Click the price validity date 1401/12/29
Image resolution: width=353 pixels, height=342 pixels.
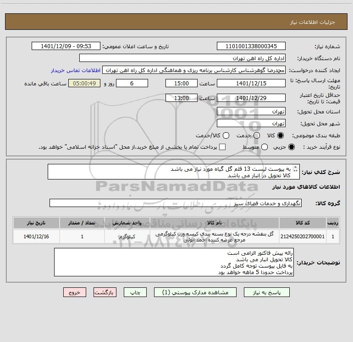tap(251, 98)
